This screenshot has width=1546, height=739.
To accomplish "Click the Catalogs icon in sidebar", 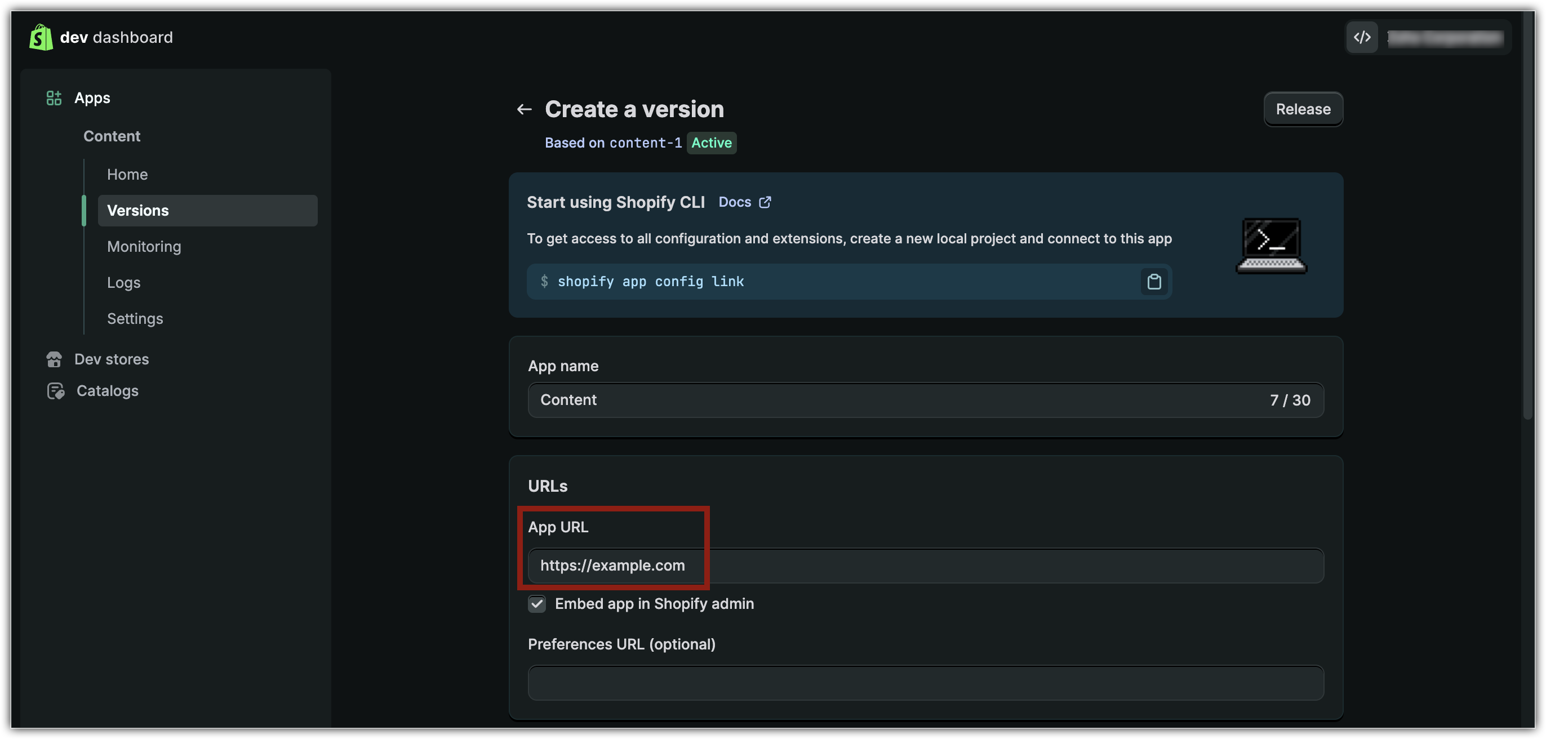I will tap(55, 391).
